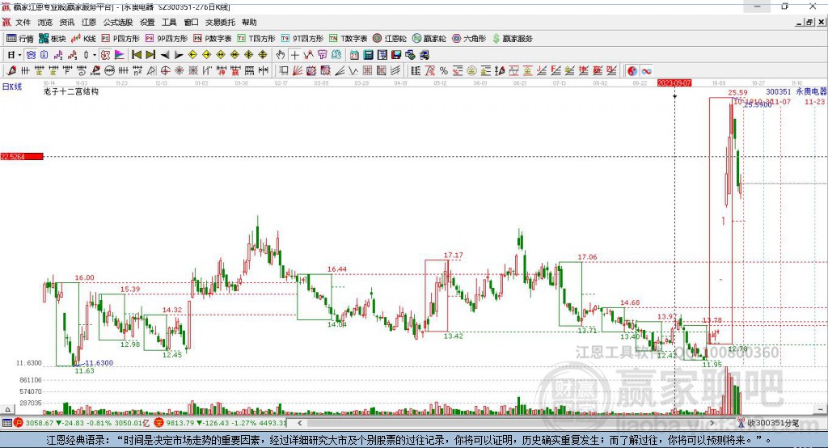828x448 pixels.
Task: Open the T四方形 tool
Action: [256, 39]
